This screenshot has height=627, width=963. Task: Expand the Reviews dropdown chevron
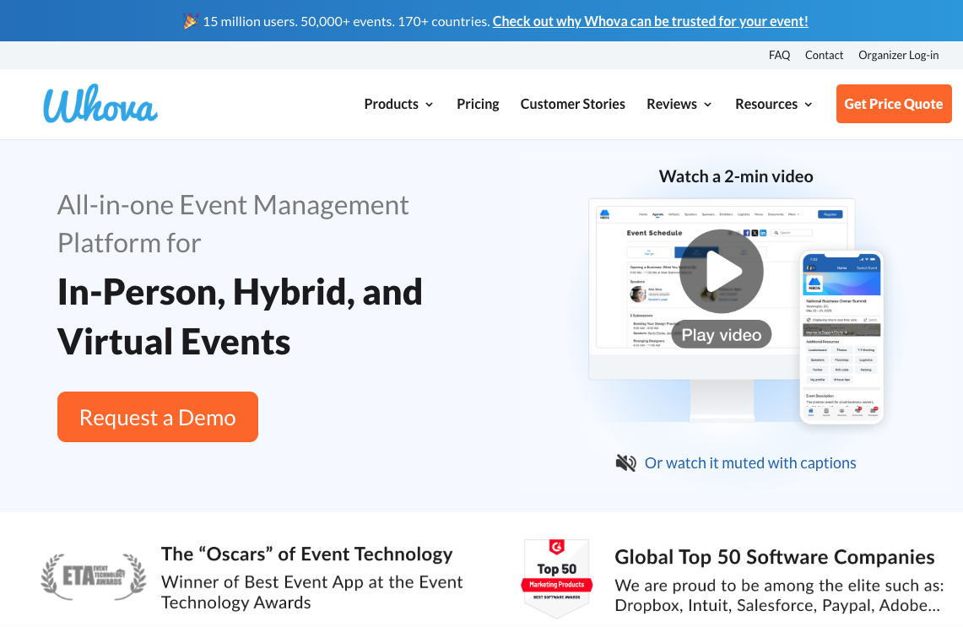click(707, 105)
